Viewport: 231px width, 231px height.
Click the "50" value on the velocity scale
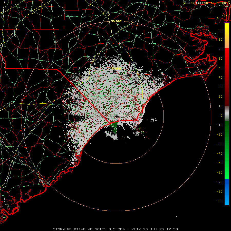[x=220, y=68]
